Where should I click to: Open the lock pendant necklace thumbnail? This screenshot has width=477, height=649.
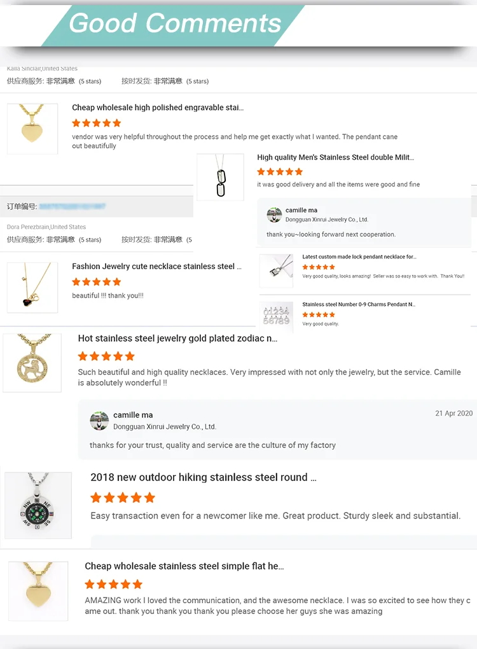point(276,270)
